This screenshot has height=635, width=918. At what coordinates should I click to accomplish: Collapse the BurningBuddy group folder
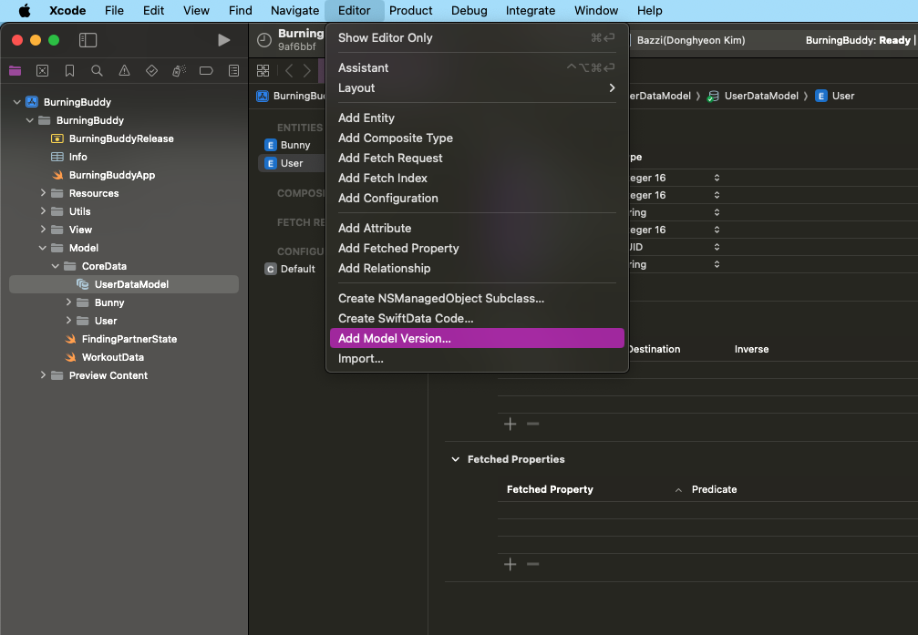[30, 120]
